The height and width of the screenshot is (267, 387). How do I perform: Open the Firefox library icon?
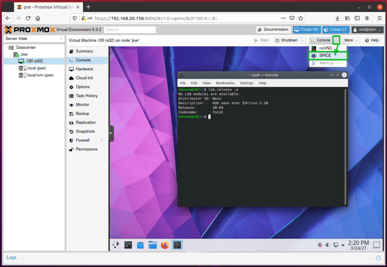click(347, 18)
